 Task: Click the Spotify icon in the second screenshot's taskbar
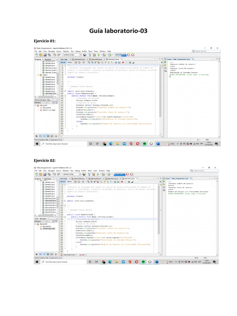[143, 262]
